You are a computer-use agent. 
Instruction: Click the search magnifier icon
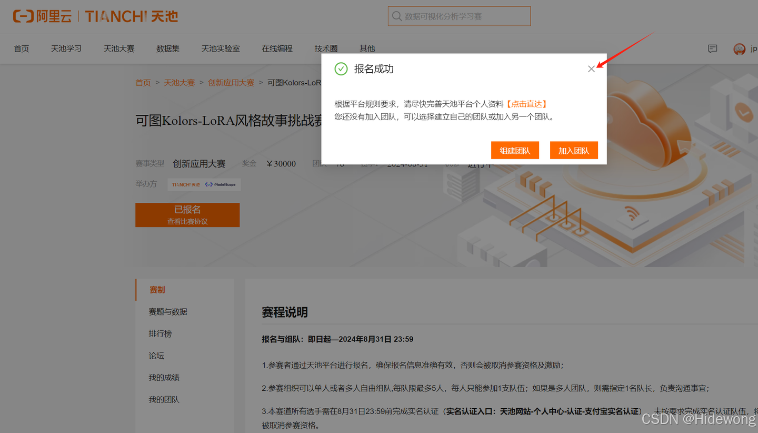(396, 16)
